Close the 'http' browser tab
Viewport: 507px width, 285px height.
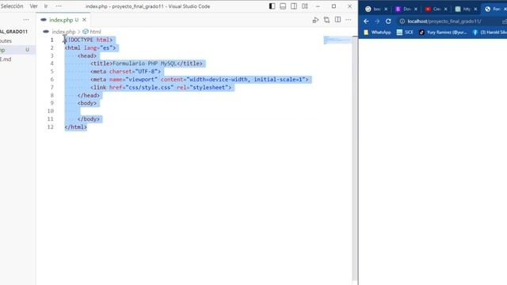475,9
